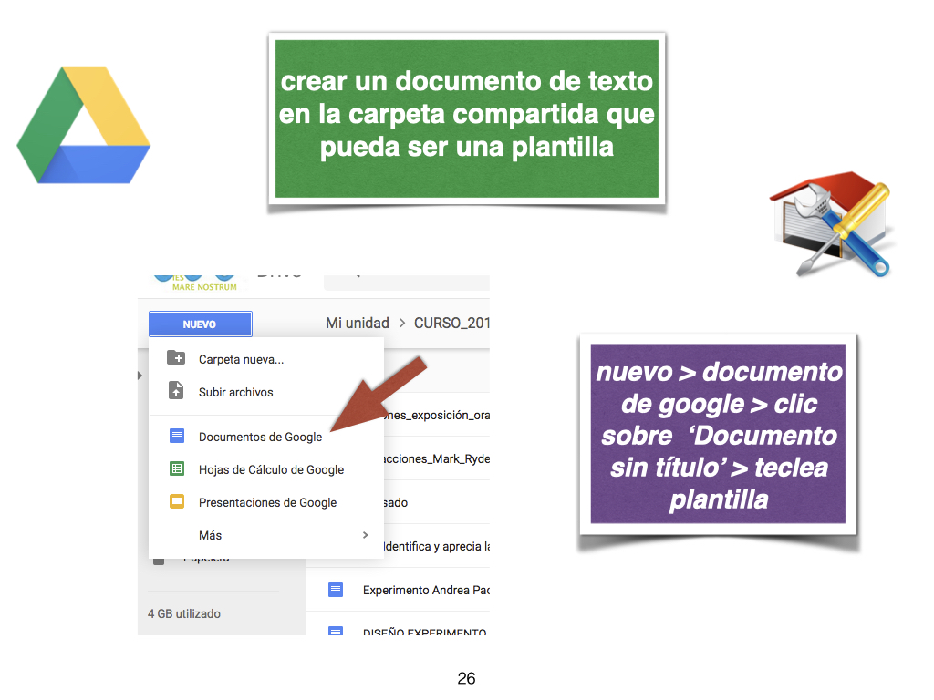
Task: Click the wrench and screwdriver tools icon
Action: pos(834,225)
